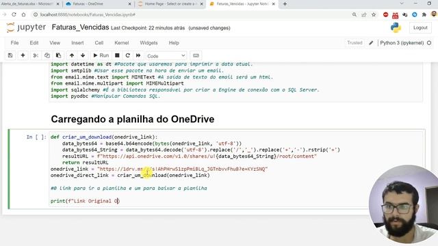The width and height of the screenshot is (438, 246).
Task: Insert a cell below with plus icon
Action: pyautogui.click(x=23, y=55)
